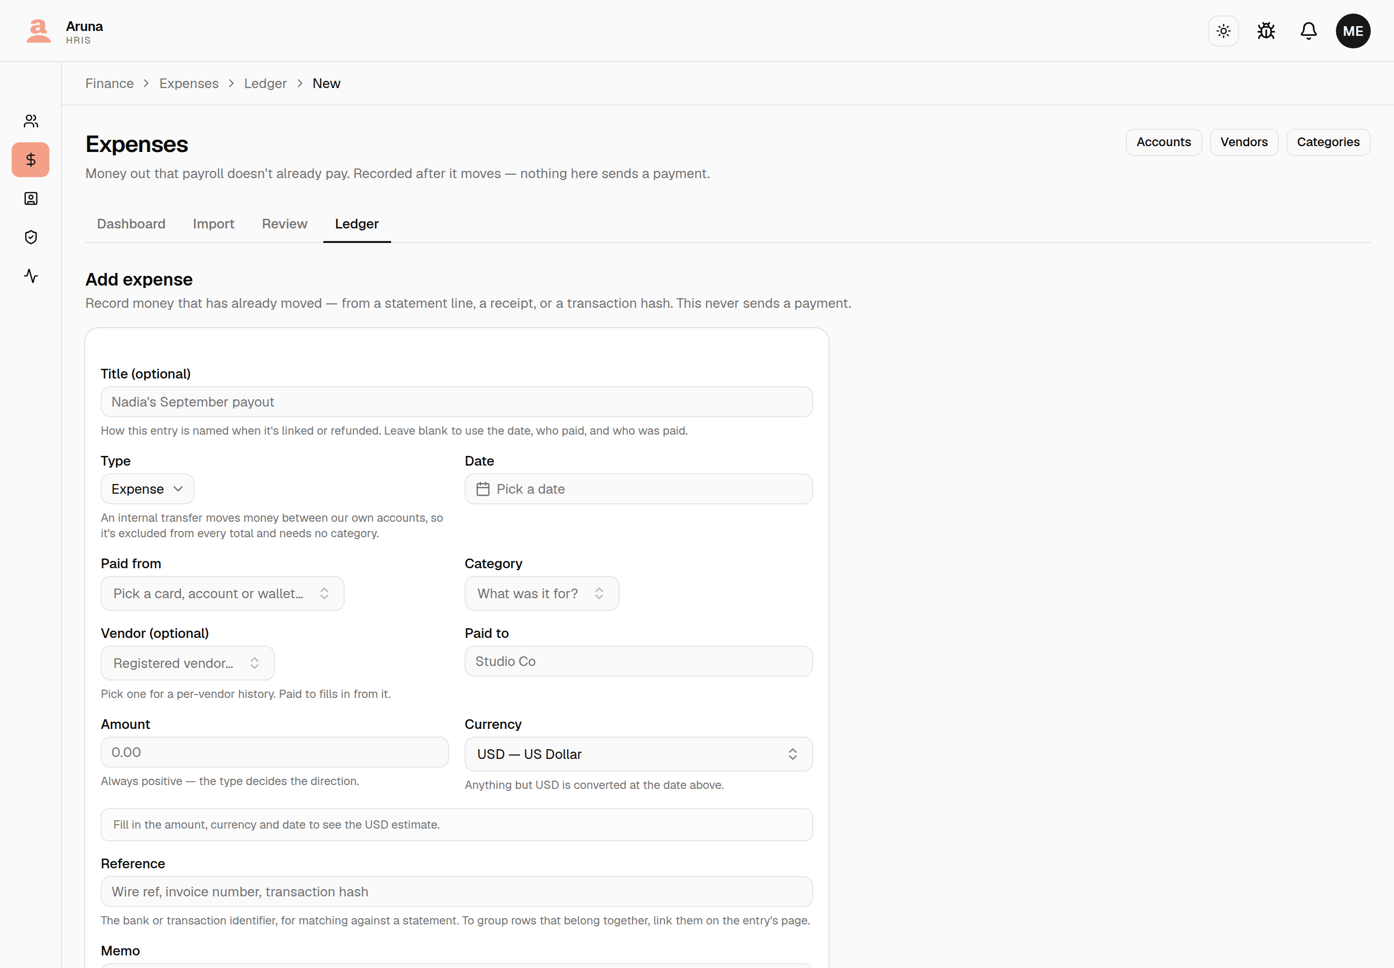1394x968 pixels.
Task: Open the bug report icon
Action: pos(1265,31)
